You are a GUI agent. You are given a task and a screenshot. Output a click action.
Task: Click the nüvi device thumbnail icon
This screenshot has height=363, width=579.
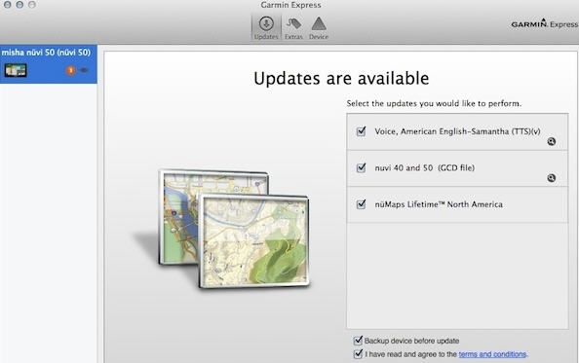(16, 70)
